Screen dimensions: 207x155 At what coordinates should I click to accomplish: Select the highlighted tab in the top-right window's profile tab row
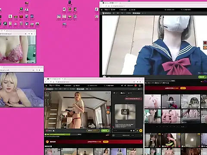(136, 13)
